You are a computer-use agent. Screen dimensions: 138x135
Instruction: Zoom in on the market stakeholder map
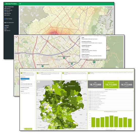pyautogui.click(x=16, y=38)
